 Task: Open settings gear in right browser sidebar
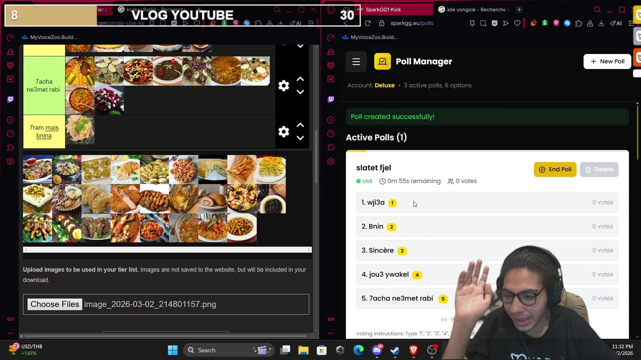pyautogui.click(x=331, y=161)
